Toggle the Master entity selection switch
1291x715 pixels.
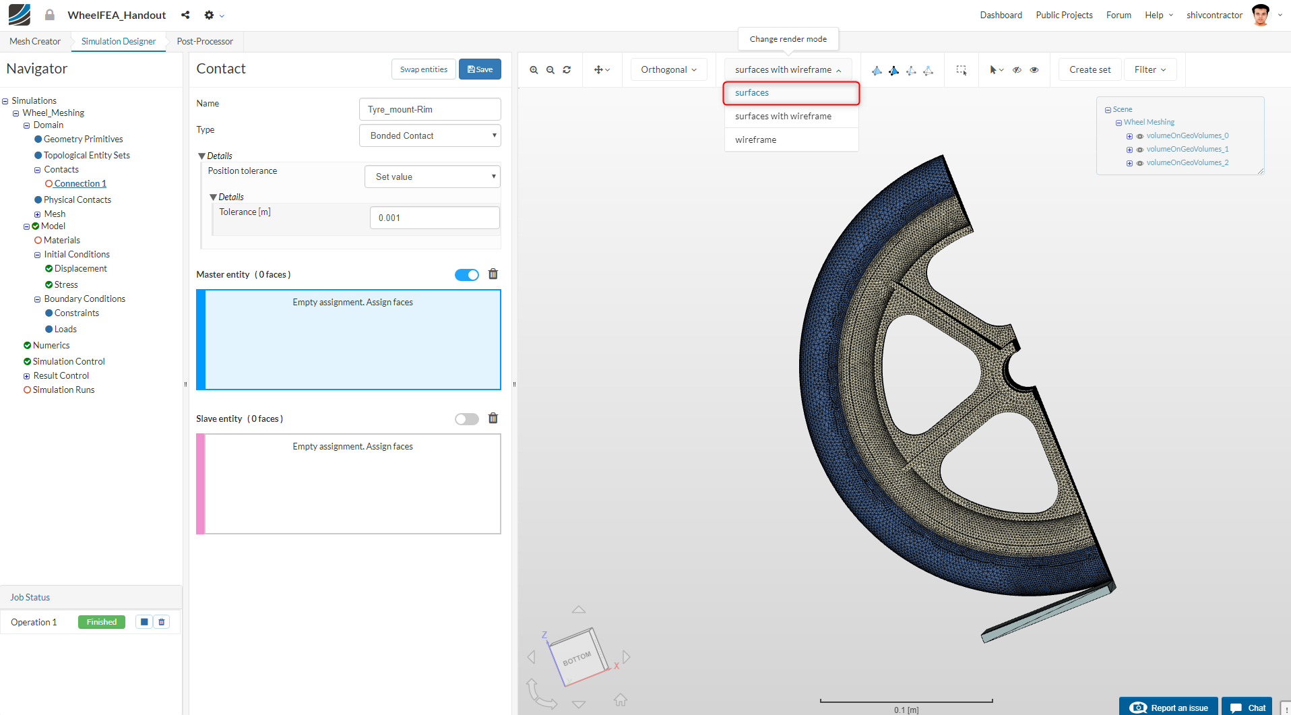[466, 275]
